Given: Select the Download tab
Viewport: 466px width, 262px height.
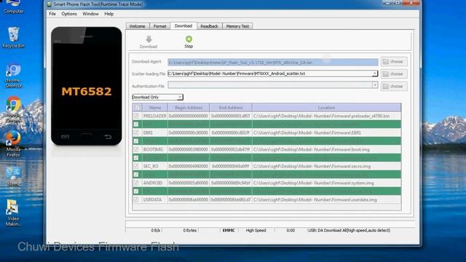Looking at the screenshot, I should [183, 26].
